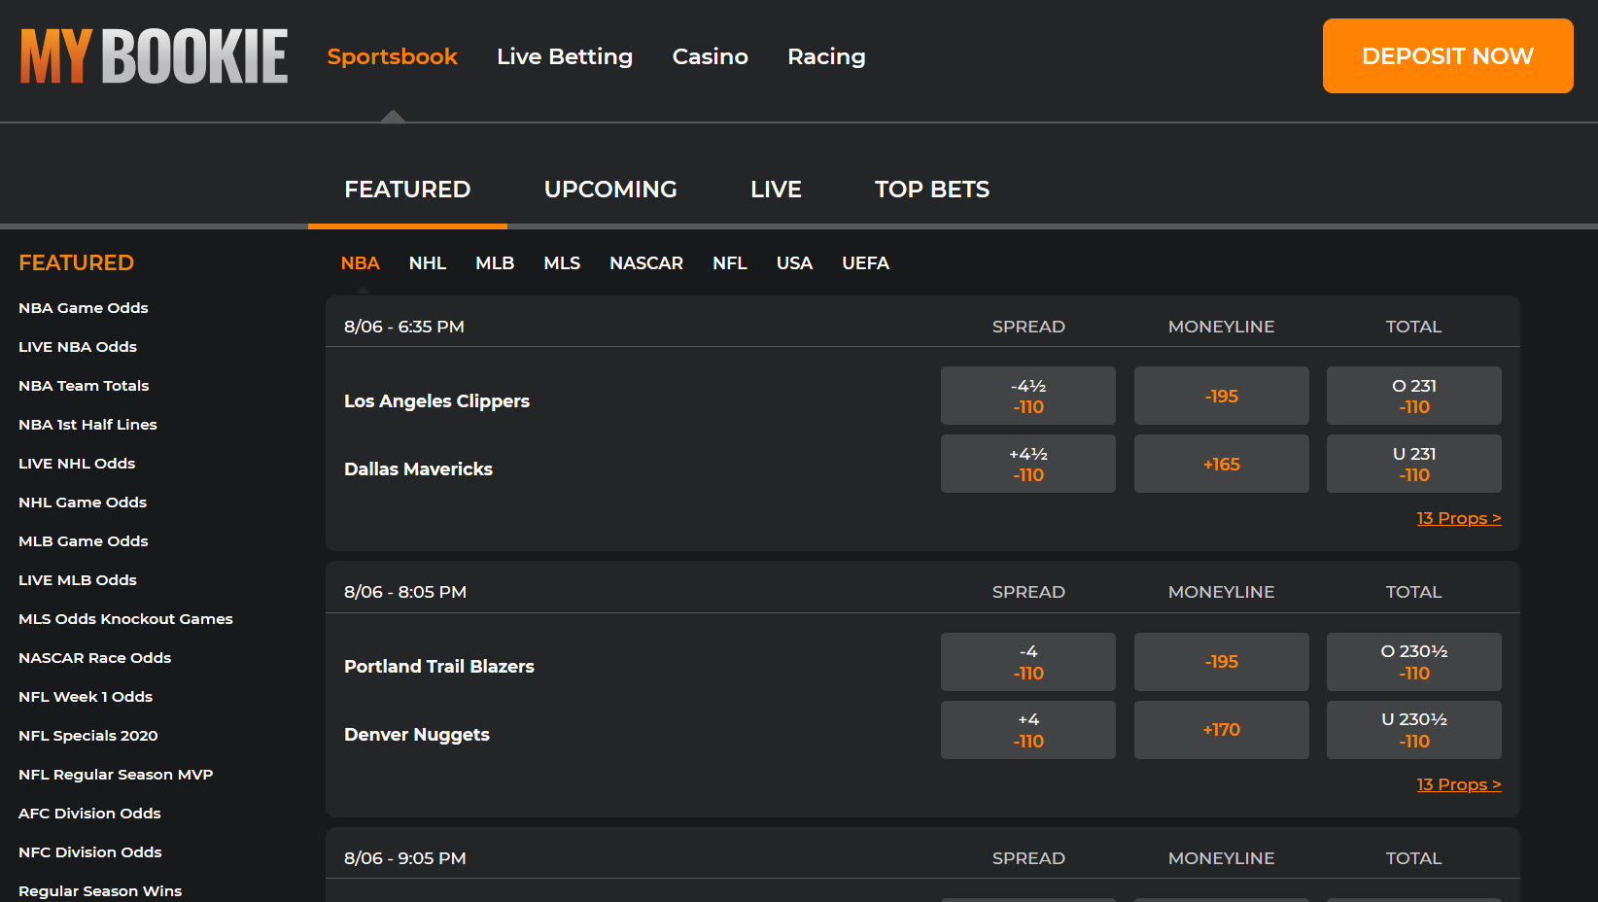Pick Denver Nuggets moneyline +170
This screenshot has height=902, width=1598.
point(1221,730)
